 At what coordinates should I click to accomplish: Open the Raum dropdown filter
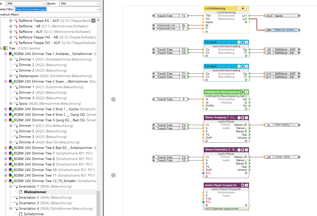click(x=80, y=4)
